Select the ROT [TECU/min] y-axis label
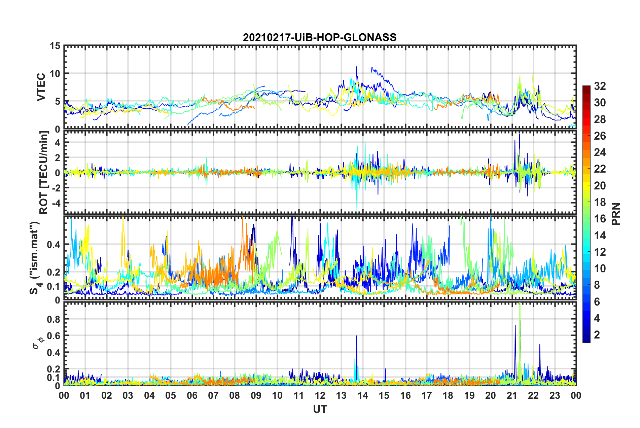The height and width of the screenshot is (428, 640). click(x=43, y=173)
